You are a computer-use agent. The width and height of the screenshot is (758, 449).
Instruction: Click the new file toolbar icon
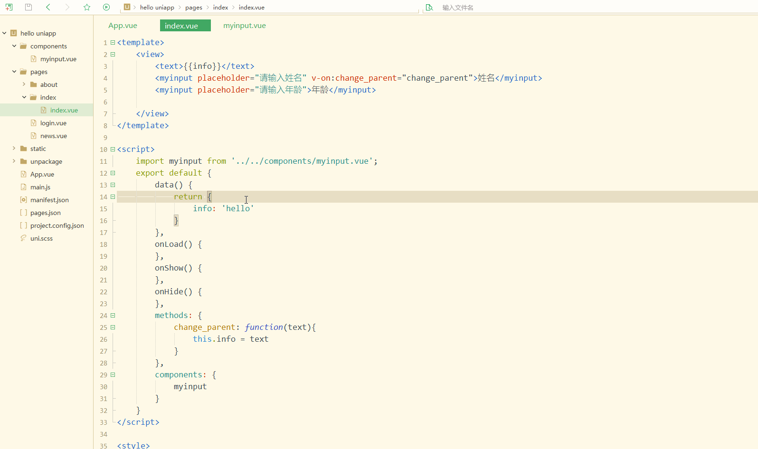[9, 7]
